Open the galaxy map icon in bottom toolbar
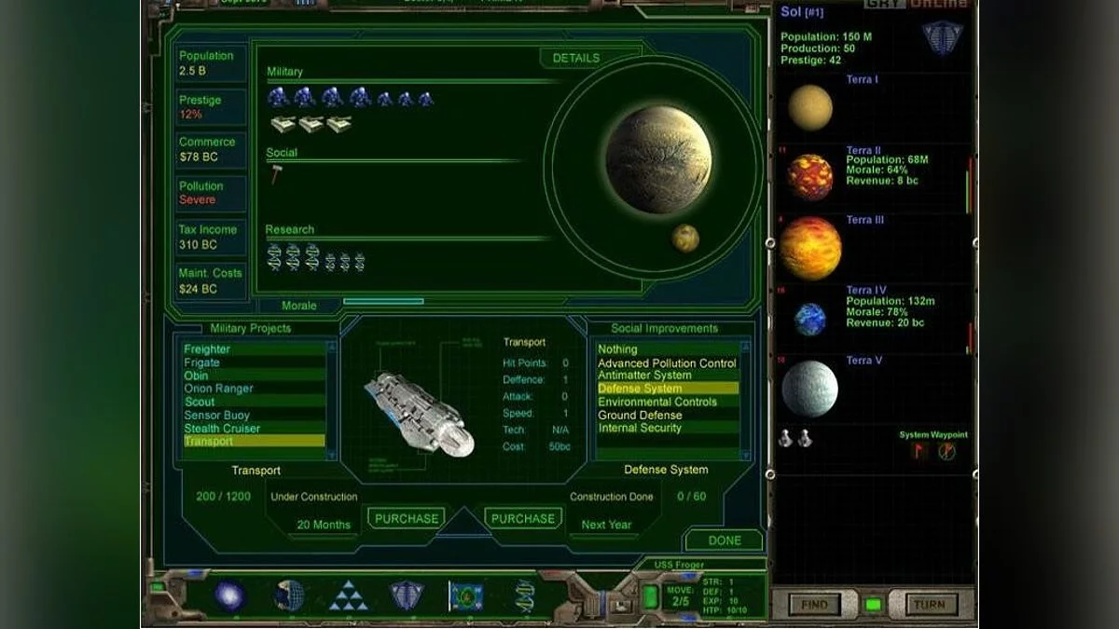Viewport: 1119px width, 629px height. [x=229, y=595]
